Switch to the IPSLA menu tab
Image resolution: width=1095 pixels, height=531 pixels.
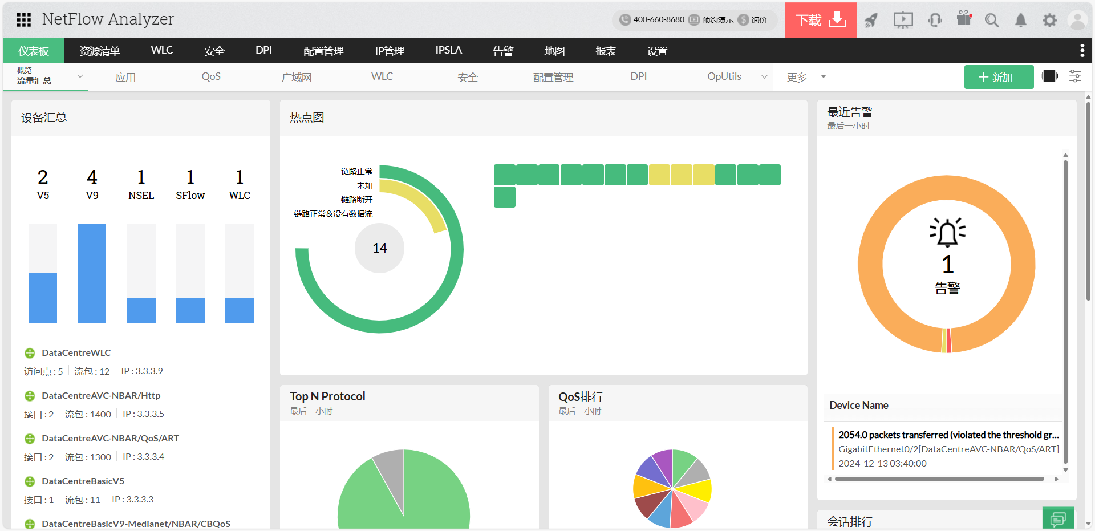coord(449,50)
